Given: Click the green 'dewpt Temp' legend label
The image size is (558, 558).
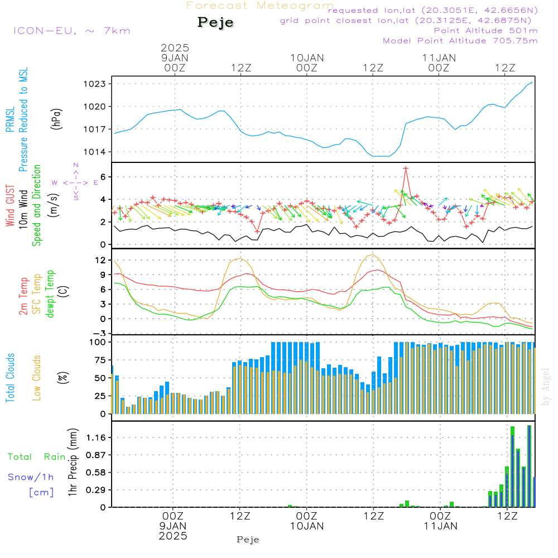Looking at the screenshot, I should pyautogui.click(x=50, y=294).
